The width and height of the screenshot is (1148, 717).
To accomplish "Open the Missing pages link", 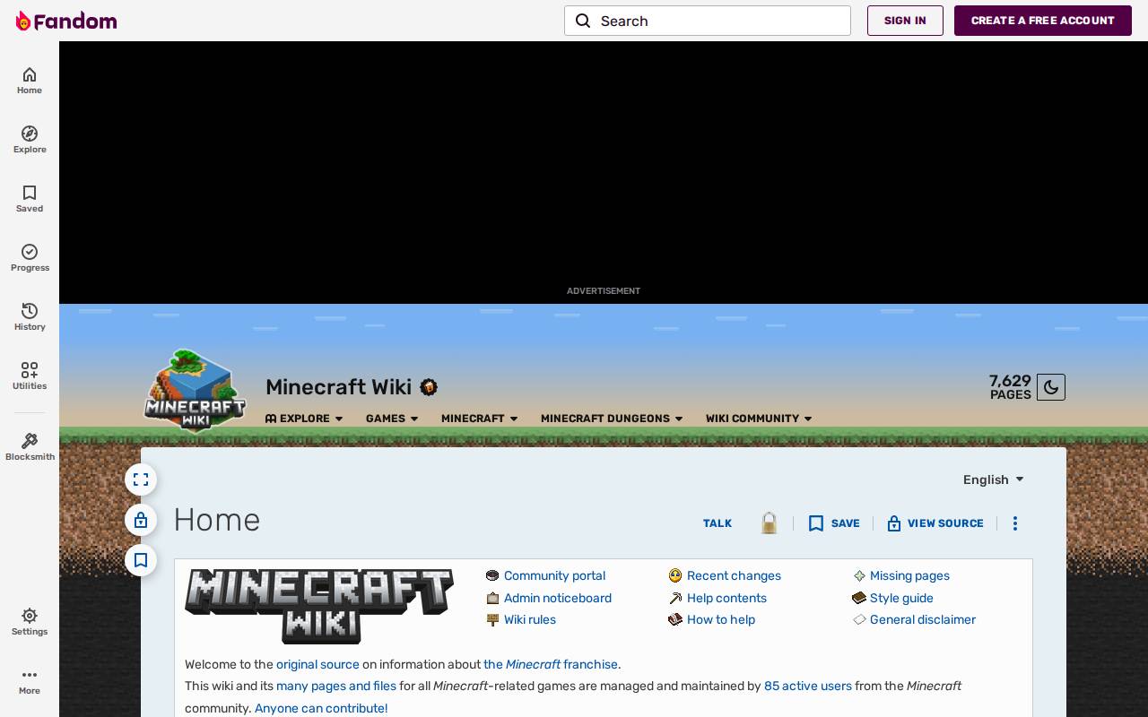I will click(909, 575).
